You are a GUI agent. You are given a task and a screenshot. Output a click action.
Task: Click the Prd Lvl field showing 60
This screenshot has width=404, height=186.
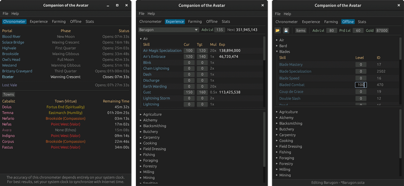pos(358,30)
